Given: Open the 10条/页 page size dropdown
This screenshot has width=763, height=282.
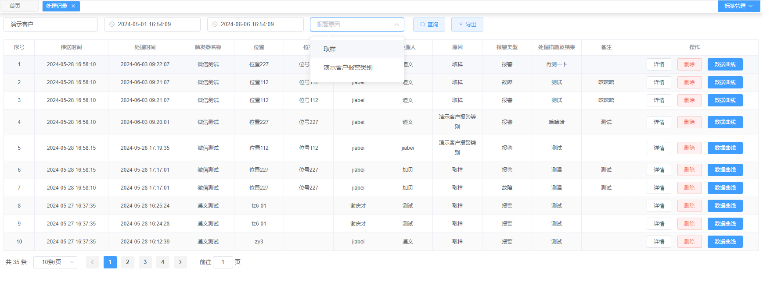Looking at the screenshot, I should coord(55,262).
